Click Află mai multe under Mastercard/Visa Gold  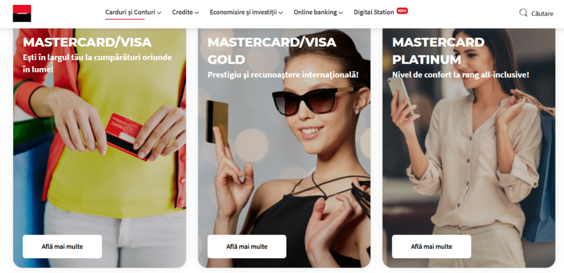coord(247,247)
